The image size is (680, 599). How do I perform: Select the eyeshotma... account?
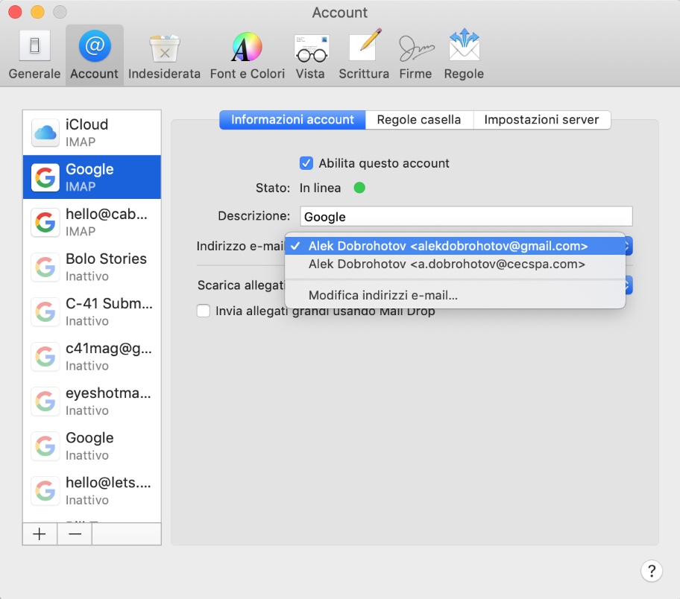click(x=92, y=401)
